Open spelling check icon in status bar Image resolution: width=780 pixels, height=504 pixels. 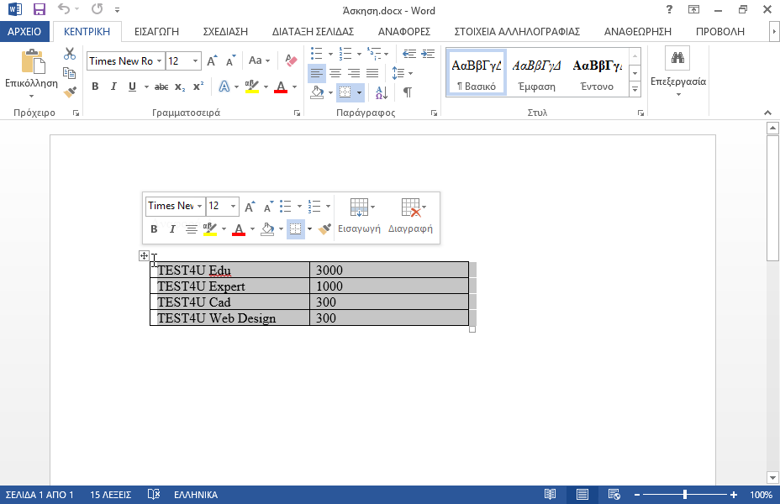(x=154, y=495)
